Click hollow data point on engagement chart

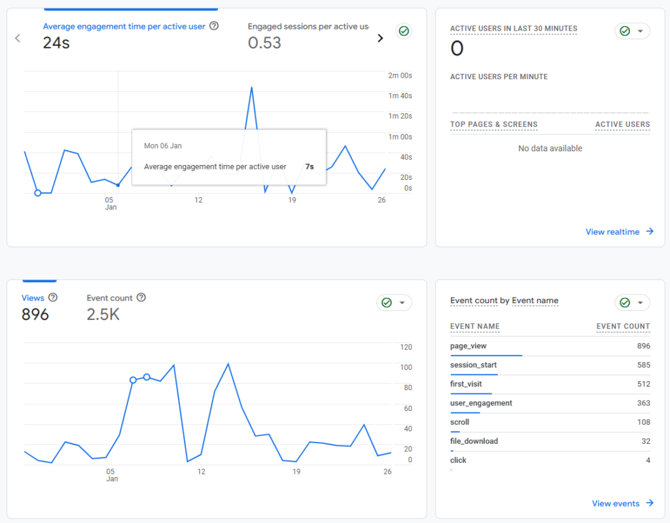pos(37,192)
